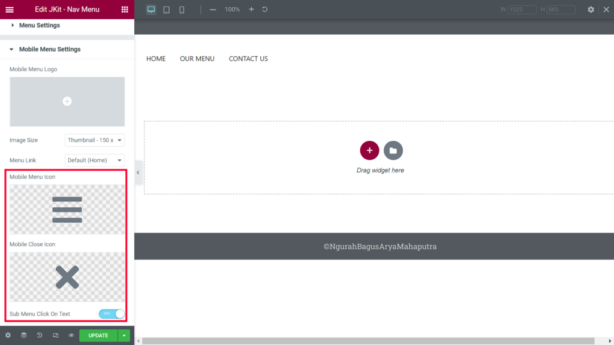Open the Elementor hamburger menu
Image resolution: width=614 pixels, height=345 pixels.
pos(9,9)
